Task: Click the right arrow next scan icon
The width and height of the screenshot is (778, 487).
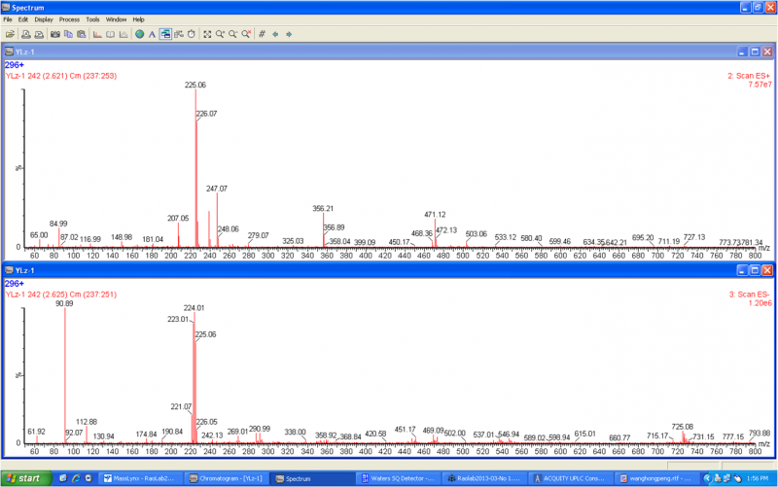Action: 289,34
